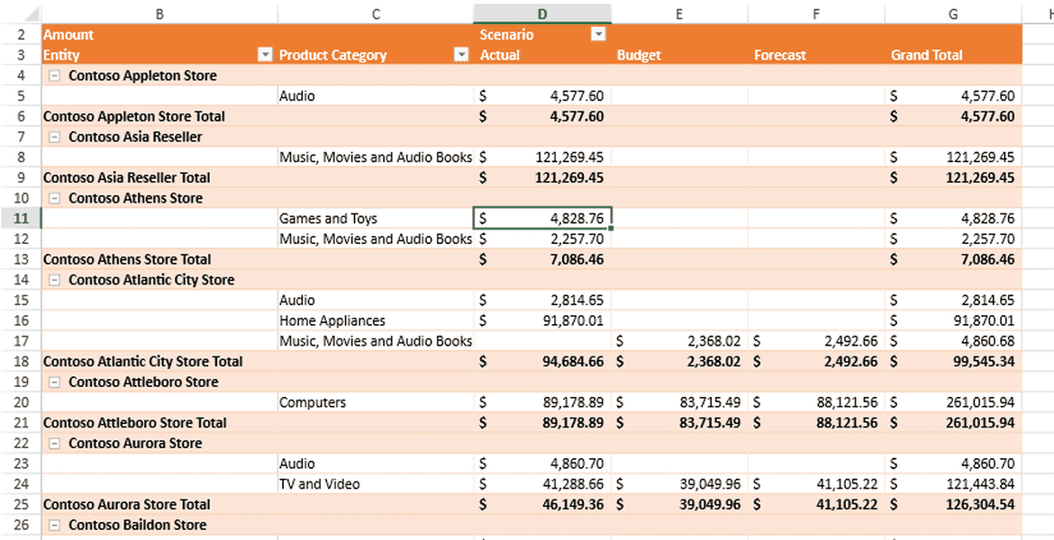
Task: Click the TV and Video Forecast value
Action: pos(815,484)
